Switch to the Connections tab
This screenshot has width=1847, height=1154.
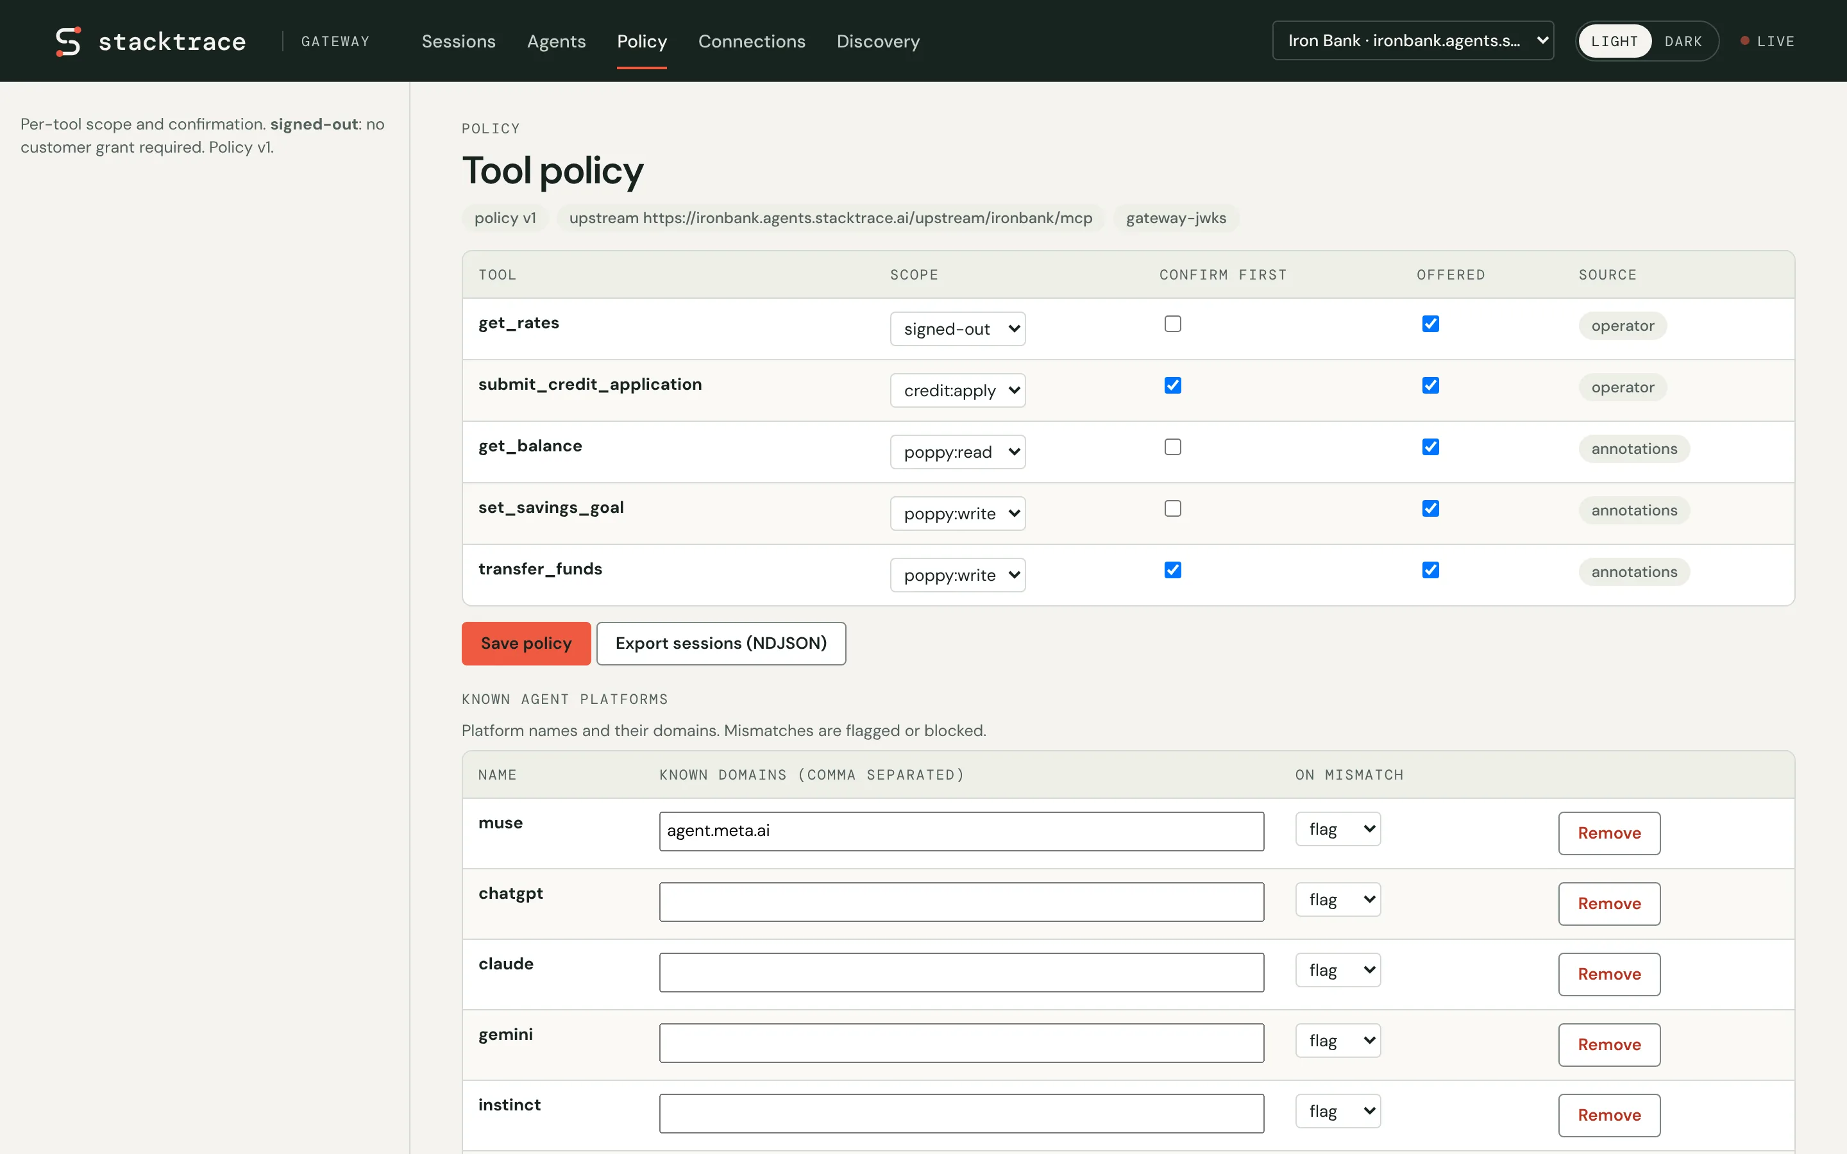click(752, 41)
